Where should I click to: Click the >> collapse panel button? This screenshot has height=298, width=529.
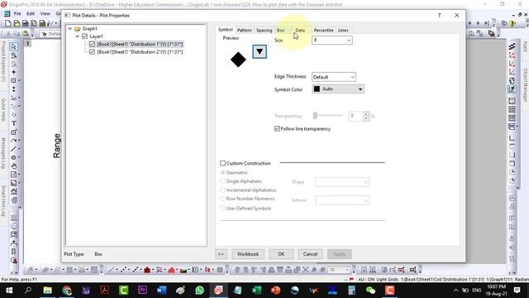221,254
